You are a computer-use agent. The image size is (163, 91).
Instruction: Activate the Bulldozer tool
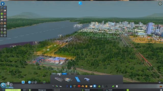click(x=161, y=86)
